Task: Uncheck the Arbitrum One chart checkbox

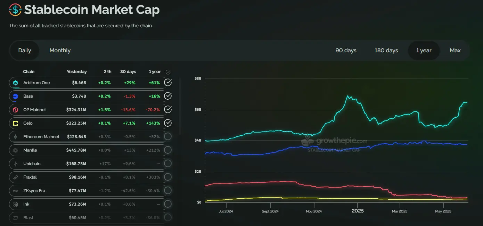Action: pos(168,82)
